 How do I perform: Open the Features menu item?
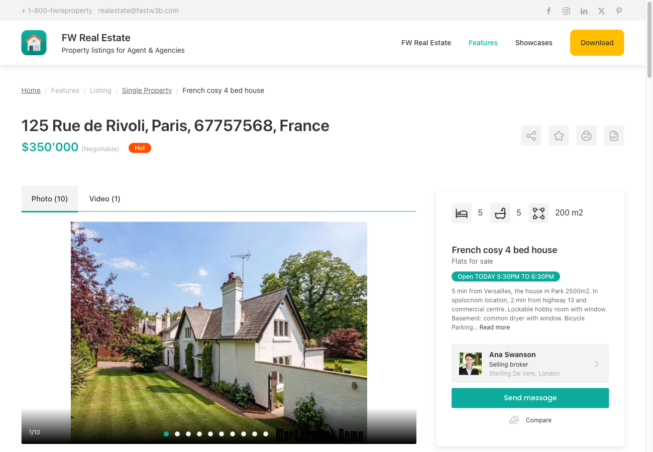483,43
